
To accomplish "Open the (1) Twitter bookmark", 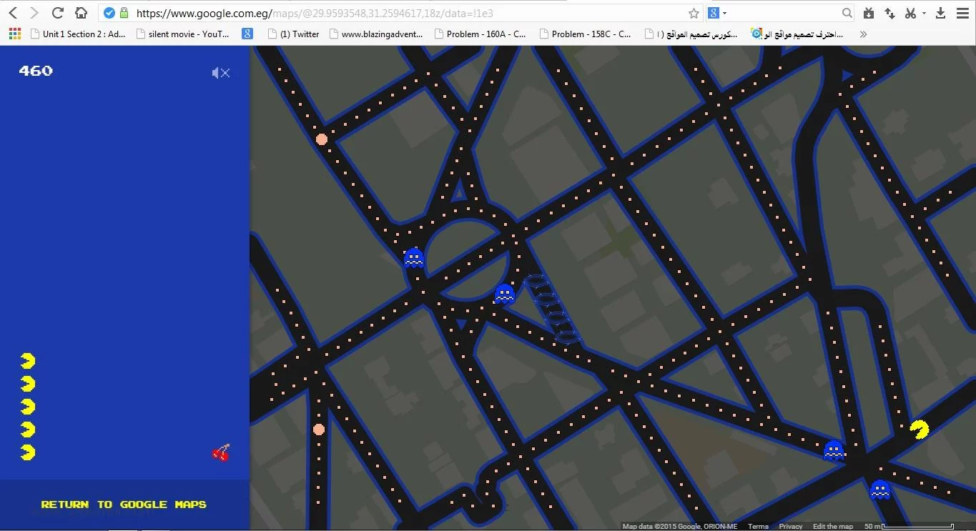I will 293,34.
